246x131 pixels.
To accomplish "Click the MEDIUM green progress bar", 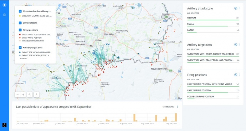I will pos(213,20).
